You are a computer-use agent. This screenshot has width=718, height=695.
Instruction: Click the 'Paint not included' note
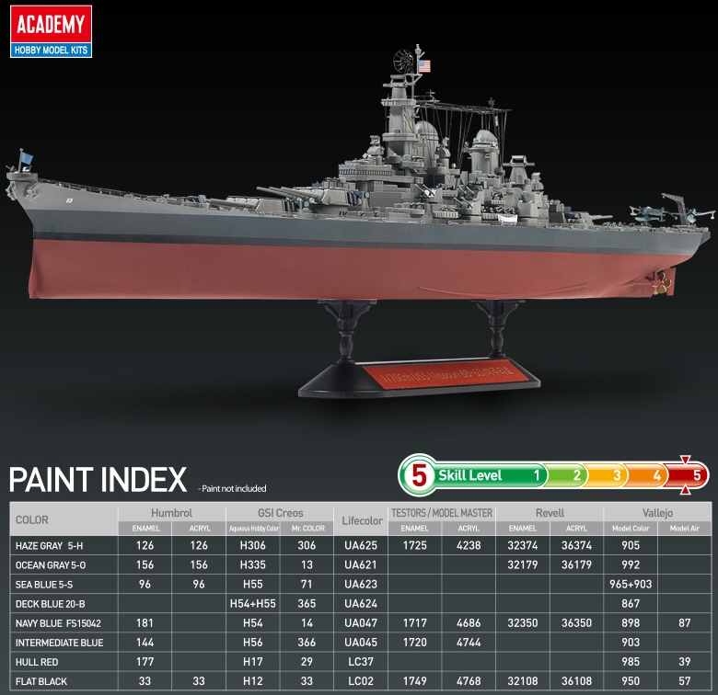(232, 488)
